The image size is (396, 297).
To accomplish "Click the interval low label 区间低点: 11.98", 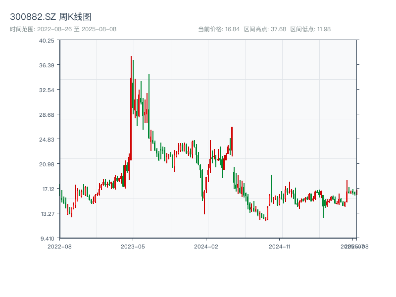I will [x=310, y=29].
